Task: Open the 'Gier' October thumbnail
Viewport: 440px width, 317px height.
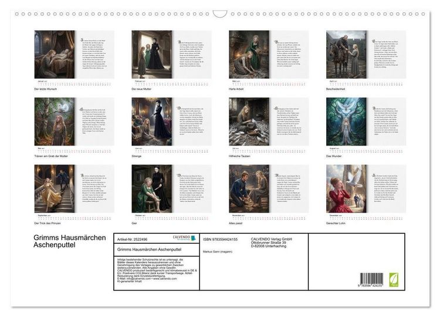Action: pos(171,188)
